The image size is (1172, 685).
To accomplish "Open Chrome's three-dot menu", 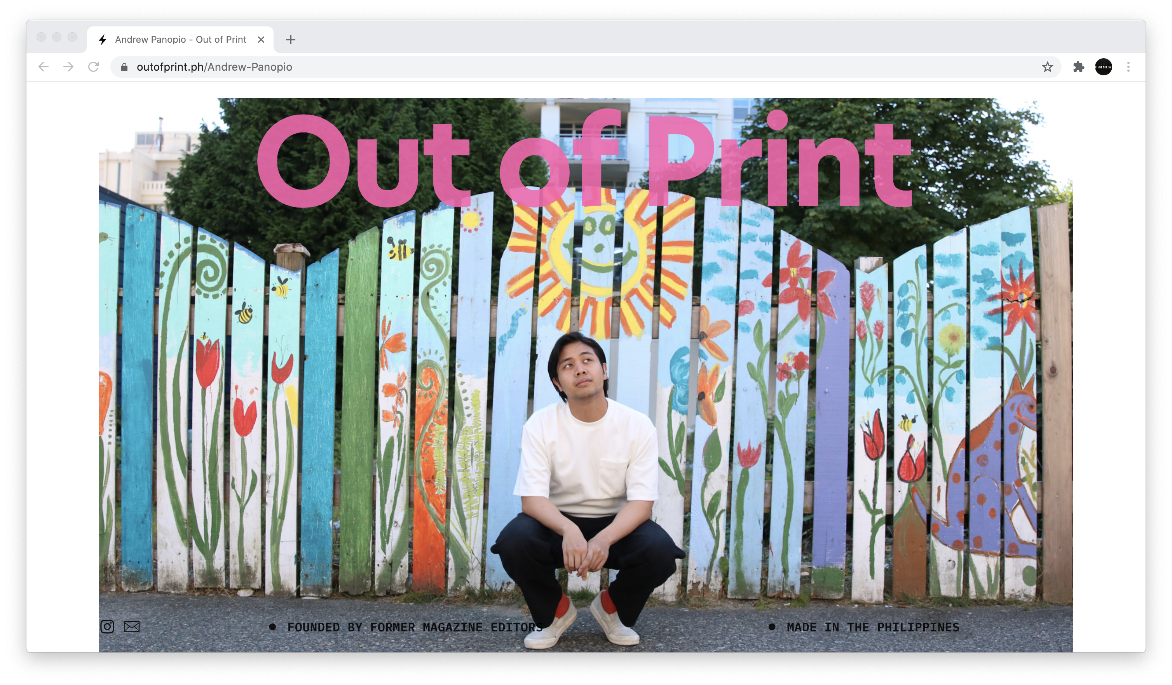I will (1128, 67).
